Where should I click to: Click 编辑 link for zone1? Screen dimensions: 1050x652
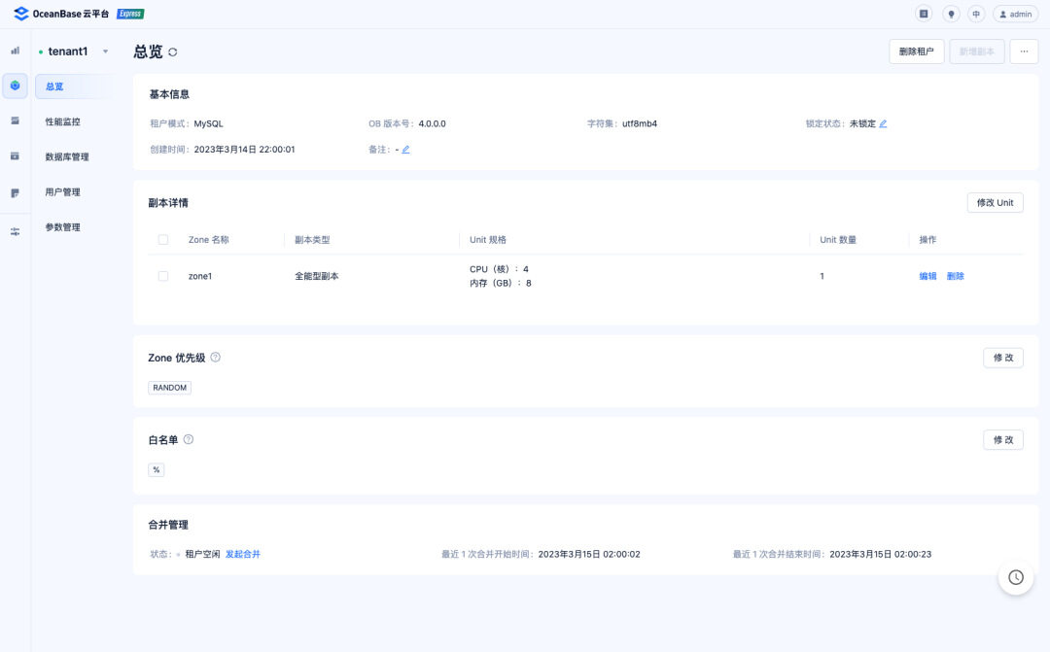927,276
